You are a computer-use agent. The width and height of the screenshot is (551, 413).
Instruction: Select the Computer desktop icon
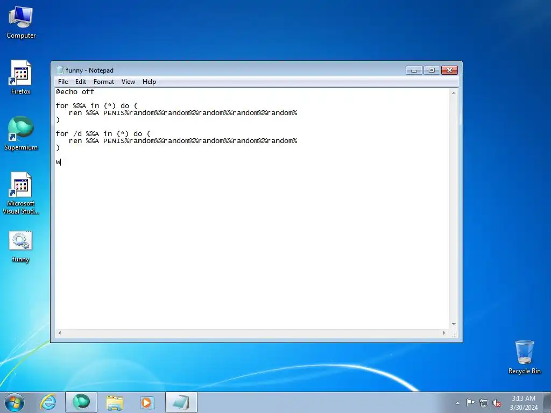(21, 23)
